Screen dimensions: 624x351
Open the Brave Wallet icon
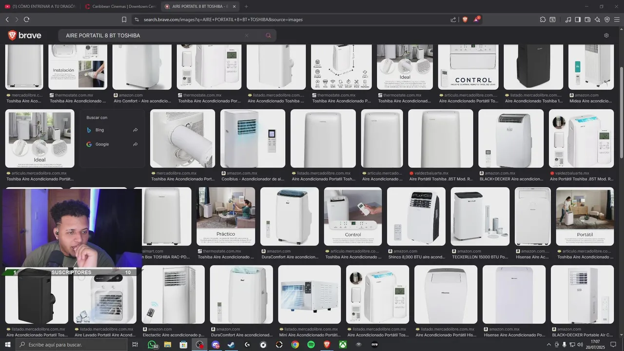(587, 19)
